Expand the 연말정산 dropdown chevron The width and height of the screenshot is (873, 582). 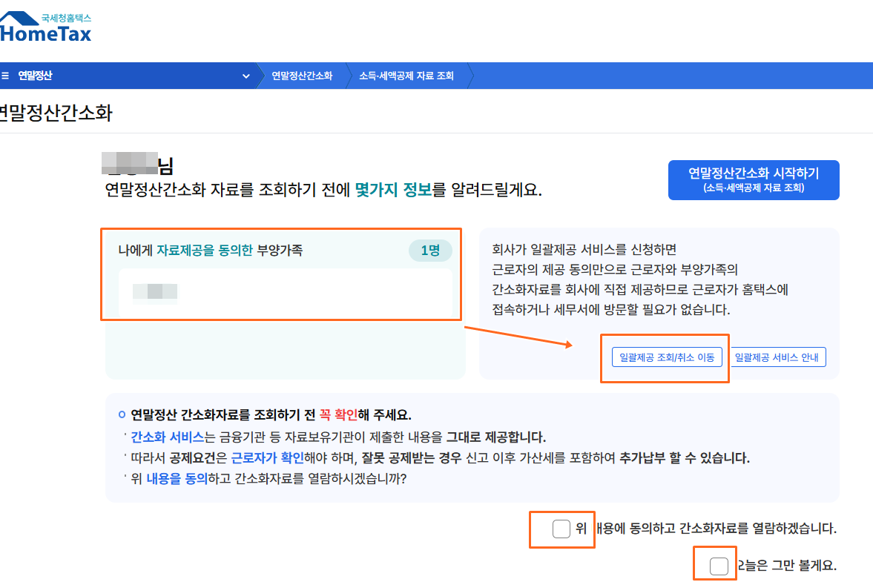pos(246,75)
